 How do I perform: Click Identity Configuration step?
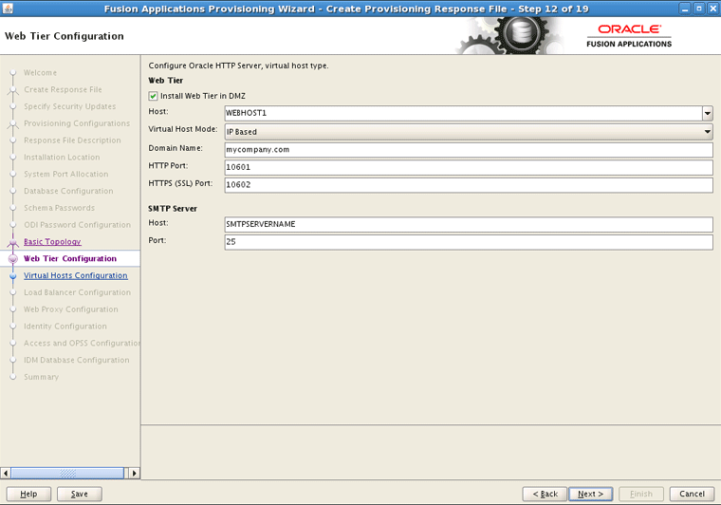65,327
